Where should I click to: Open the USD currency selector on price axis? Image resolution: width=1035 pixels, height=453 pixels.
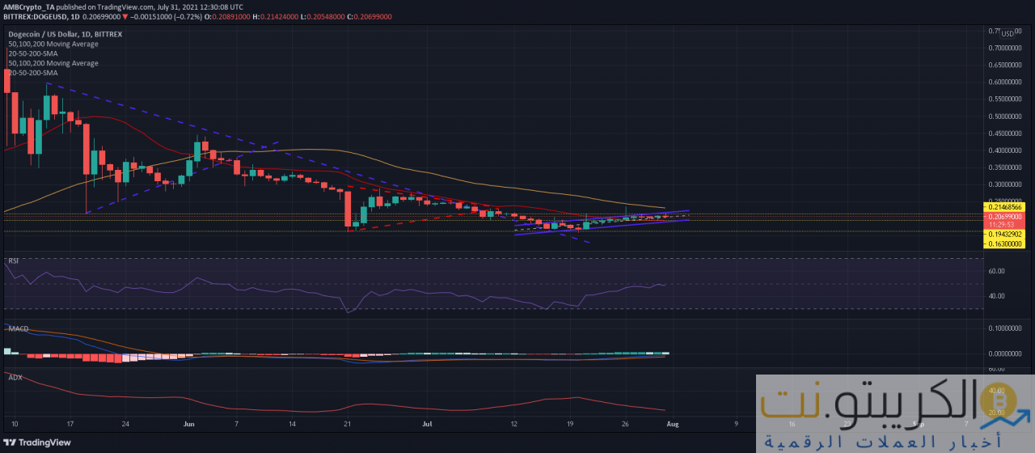coord(1007,33)
